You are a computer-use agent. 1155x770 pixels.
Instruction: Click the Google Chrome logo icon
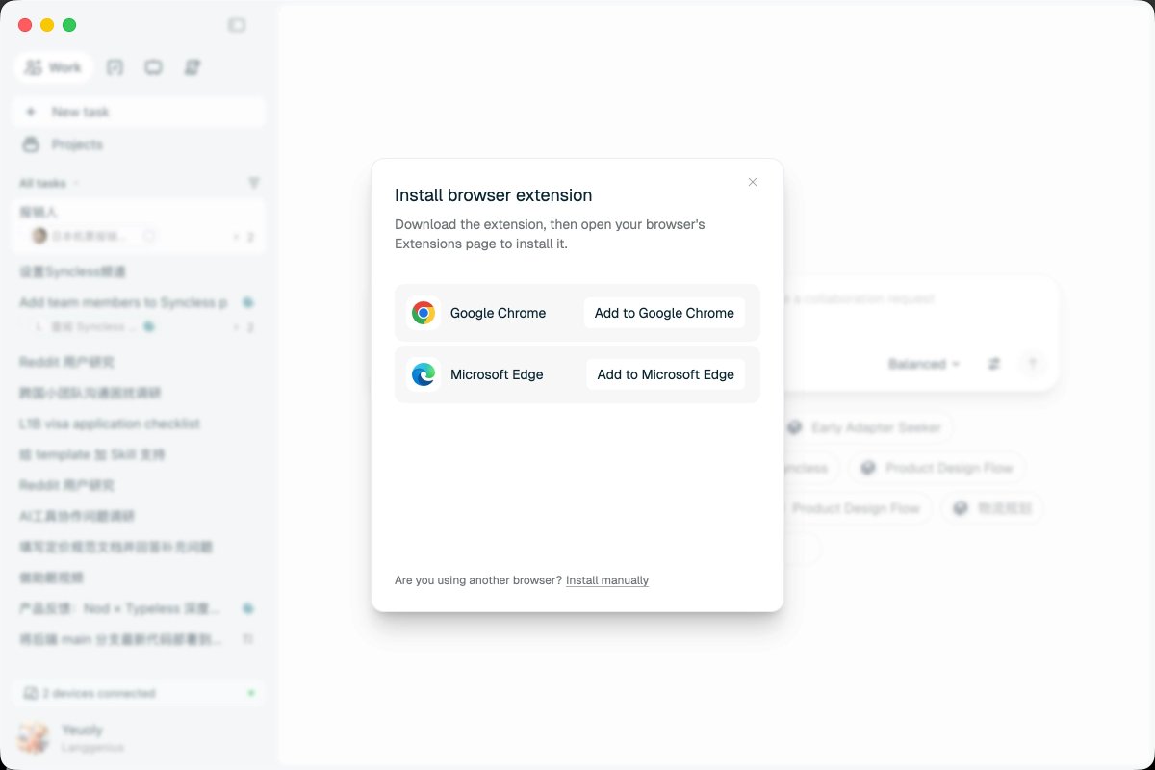(x=423, y=313)
